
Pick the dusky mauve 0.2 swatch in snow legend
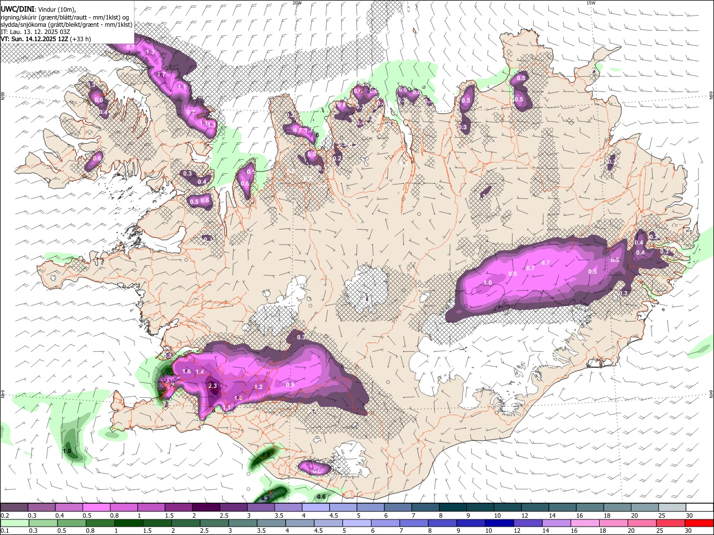point(15,507)
